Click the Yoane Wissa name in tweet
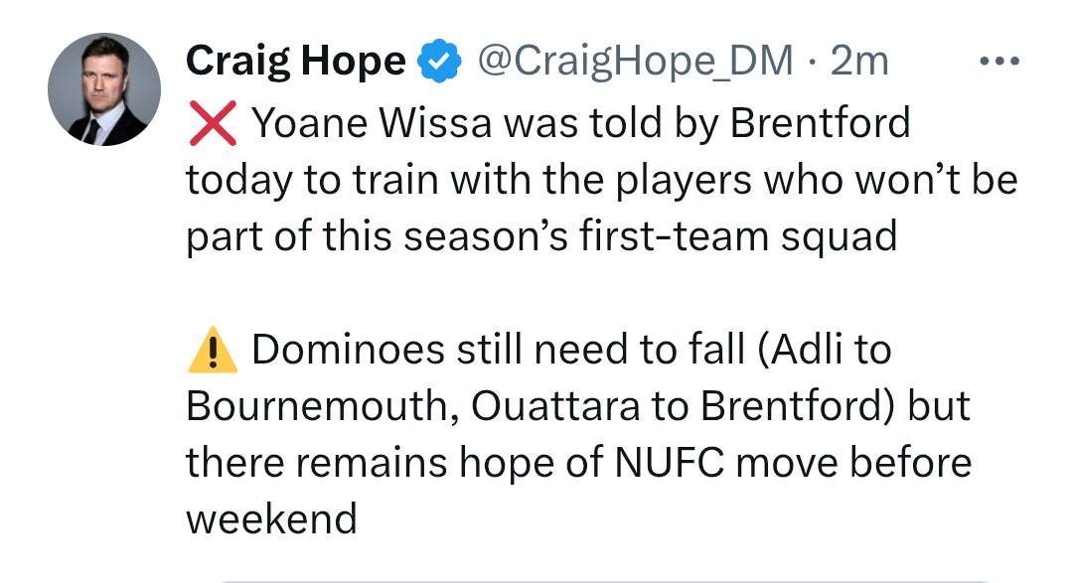The height and width of the screenshot is (583, 1072). 372,123
